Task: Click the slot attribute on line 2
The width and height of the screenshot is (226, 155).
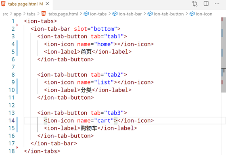Action: tap(80, 29)
